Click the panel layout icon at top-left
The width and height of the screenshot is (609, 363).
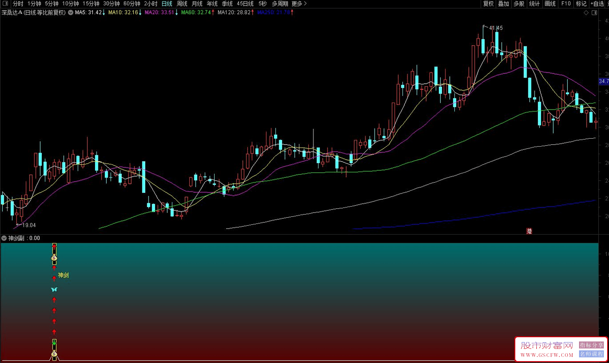[x=5, y=4]
